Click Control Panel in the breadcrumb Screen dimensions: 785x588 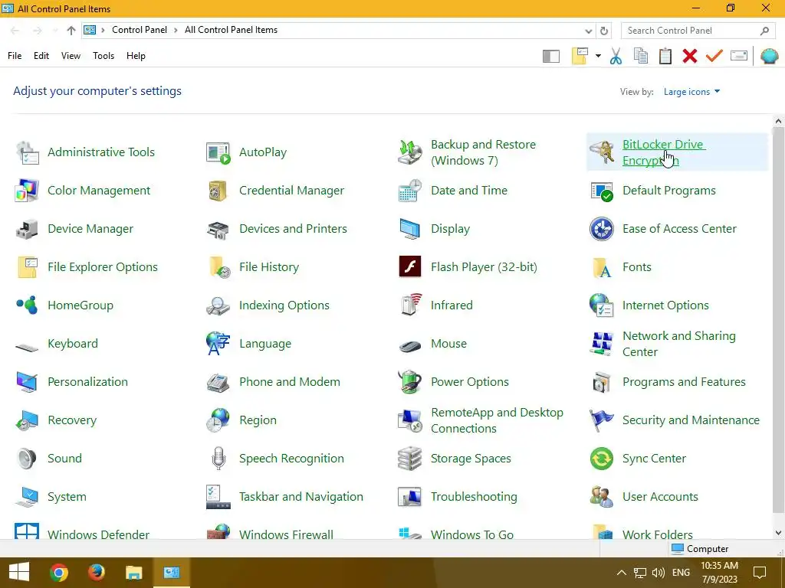(140, 30)
